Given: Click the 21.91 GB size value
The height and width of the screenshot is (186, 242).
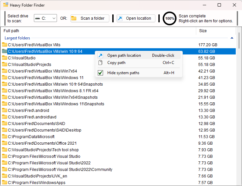Looking at the screenshot, I should point(206,97).
